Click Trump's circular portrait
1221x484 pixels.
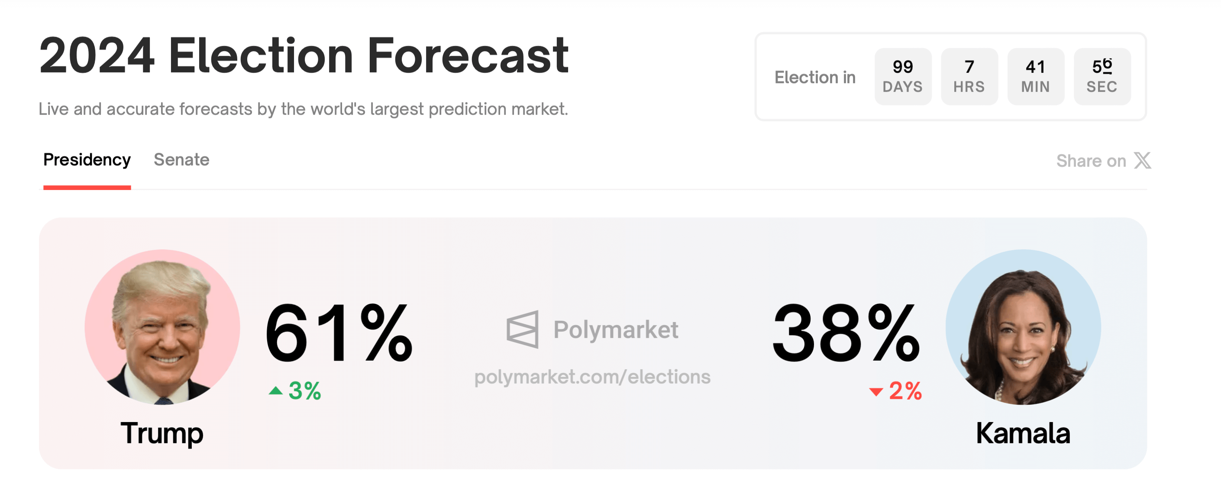[162, 327]
